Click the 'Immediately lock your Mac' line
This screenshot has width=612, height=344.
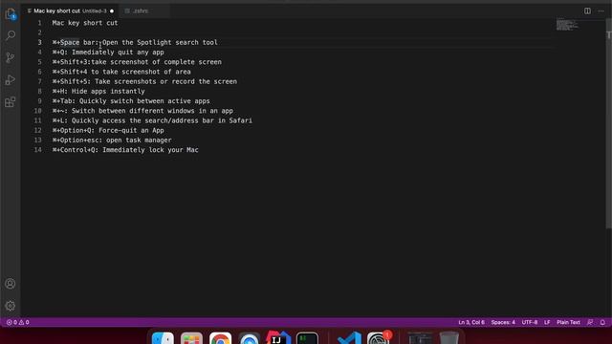[x=125, y=150]
